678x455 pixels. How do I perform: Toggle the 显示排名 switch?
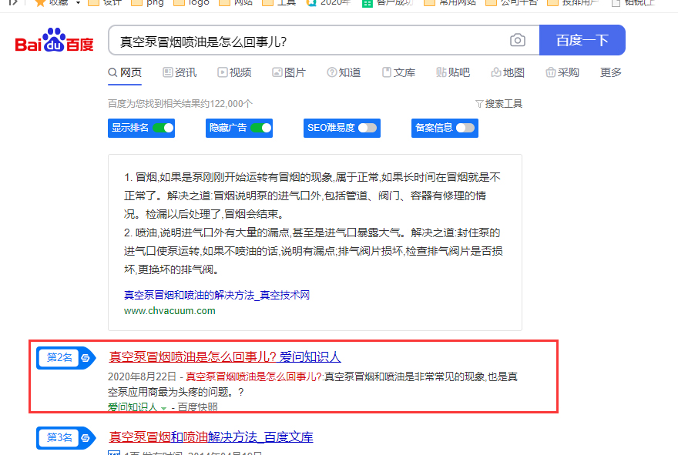coord(163,128)
